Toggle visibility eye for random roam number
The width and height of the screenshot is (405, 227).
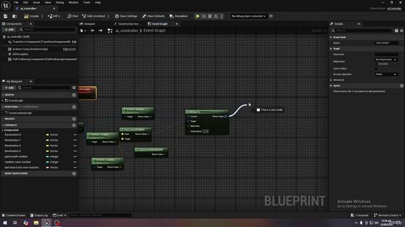75,162
